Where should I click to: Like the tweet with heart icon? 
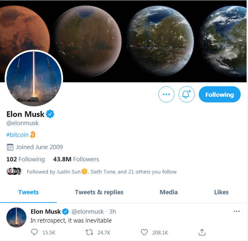(144, 232)
